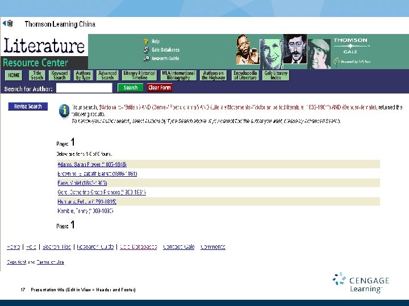Image resolution: width=409 pixels, height=306 pixels.
Task: Open Comments footer link
Action: tap(213, 246)
